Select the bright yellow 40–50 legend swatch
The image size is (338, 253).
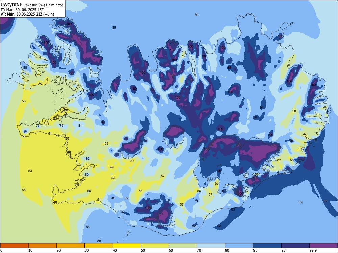127,246
